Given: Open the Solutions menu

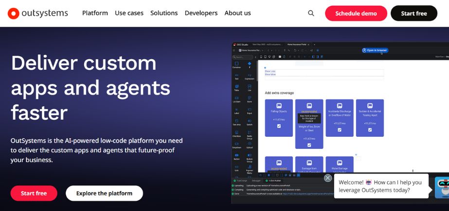Looking at the screenshot, I should point(164,13).
